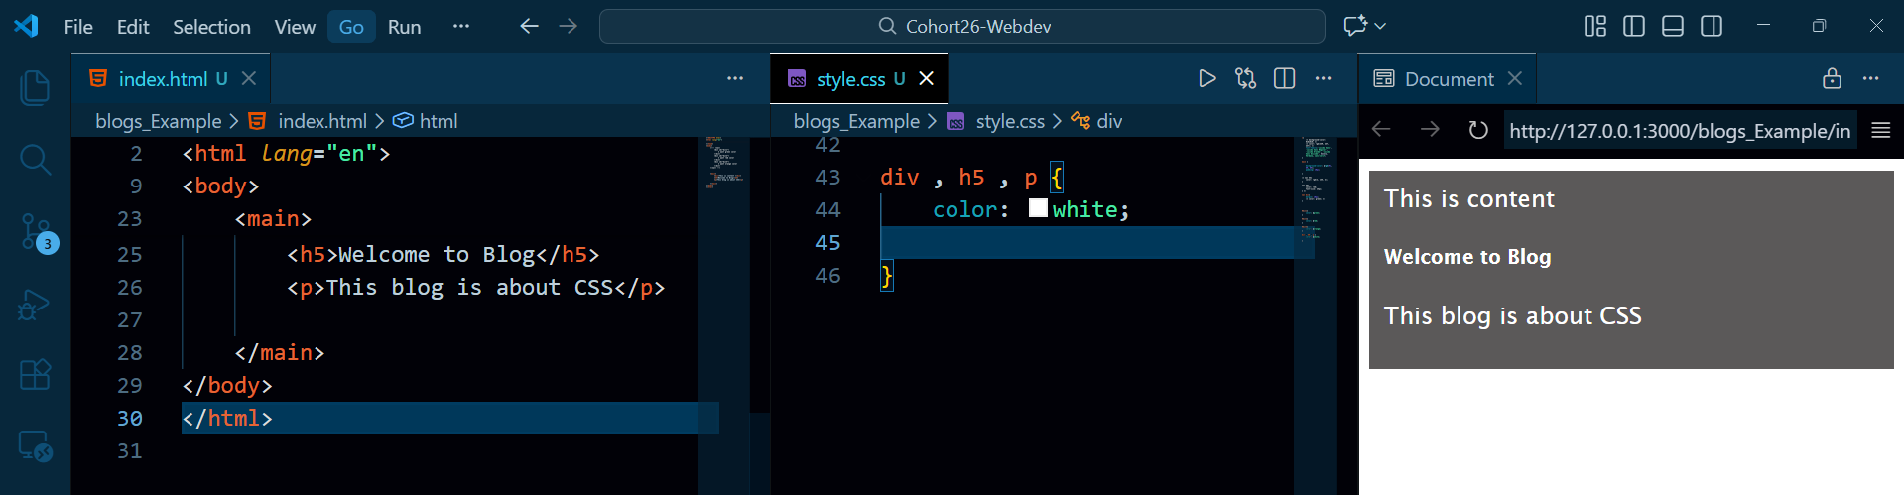
Task: Open the Search view in activity bar
Action: click(x=35, y=159)
